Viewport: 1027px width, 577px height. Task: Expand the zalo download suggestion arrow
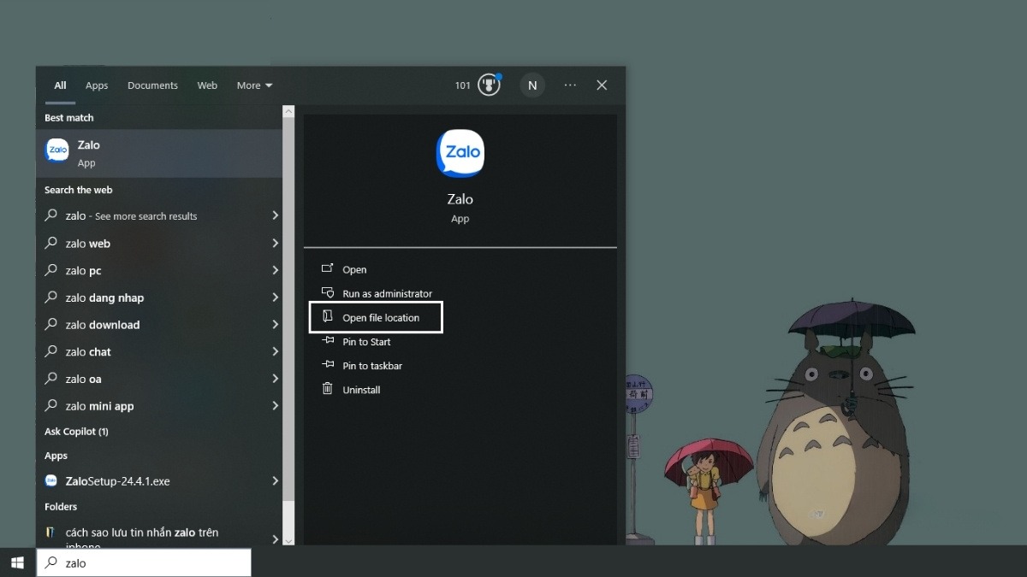[x=275, y=324]
